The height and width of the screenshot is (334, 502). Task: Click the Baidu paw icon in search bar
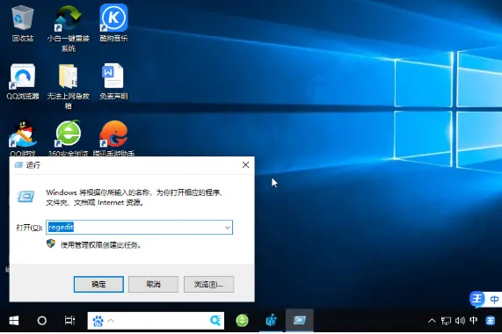pos(98,321)
